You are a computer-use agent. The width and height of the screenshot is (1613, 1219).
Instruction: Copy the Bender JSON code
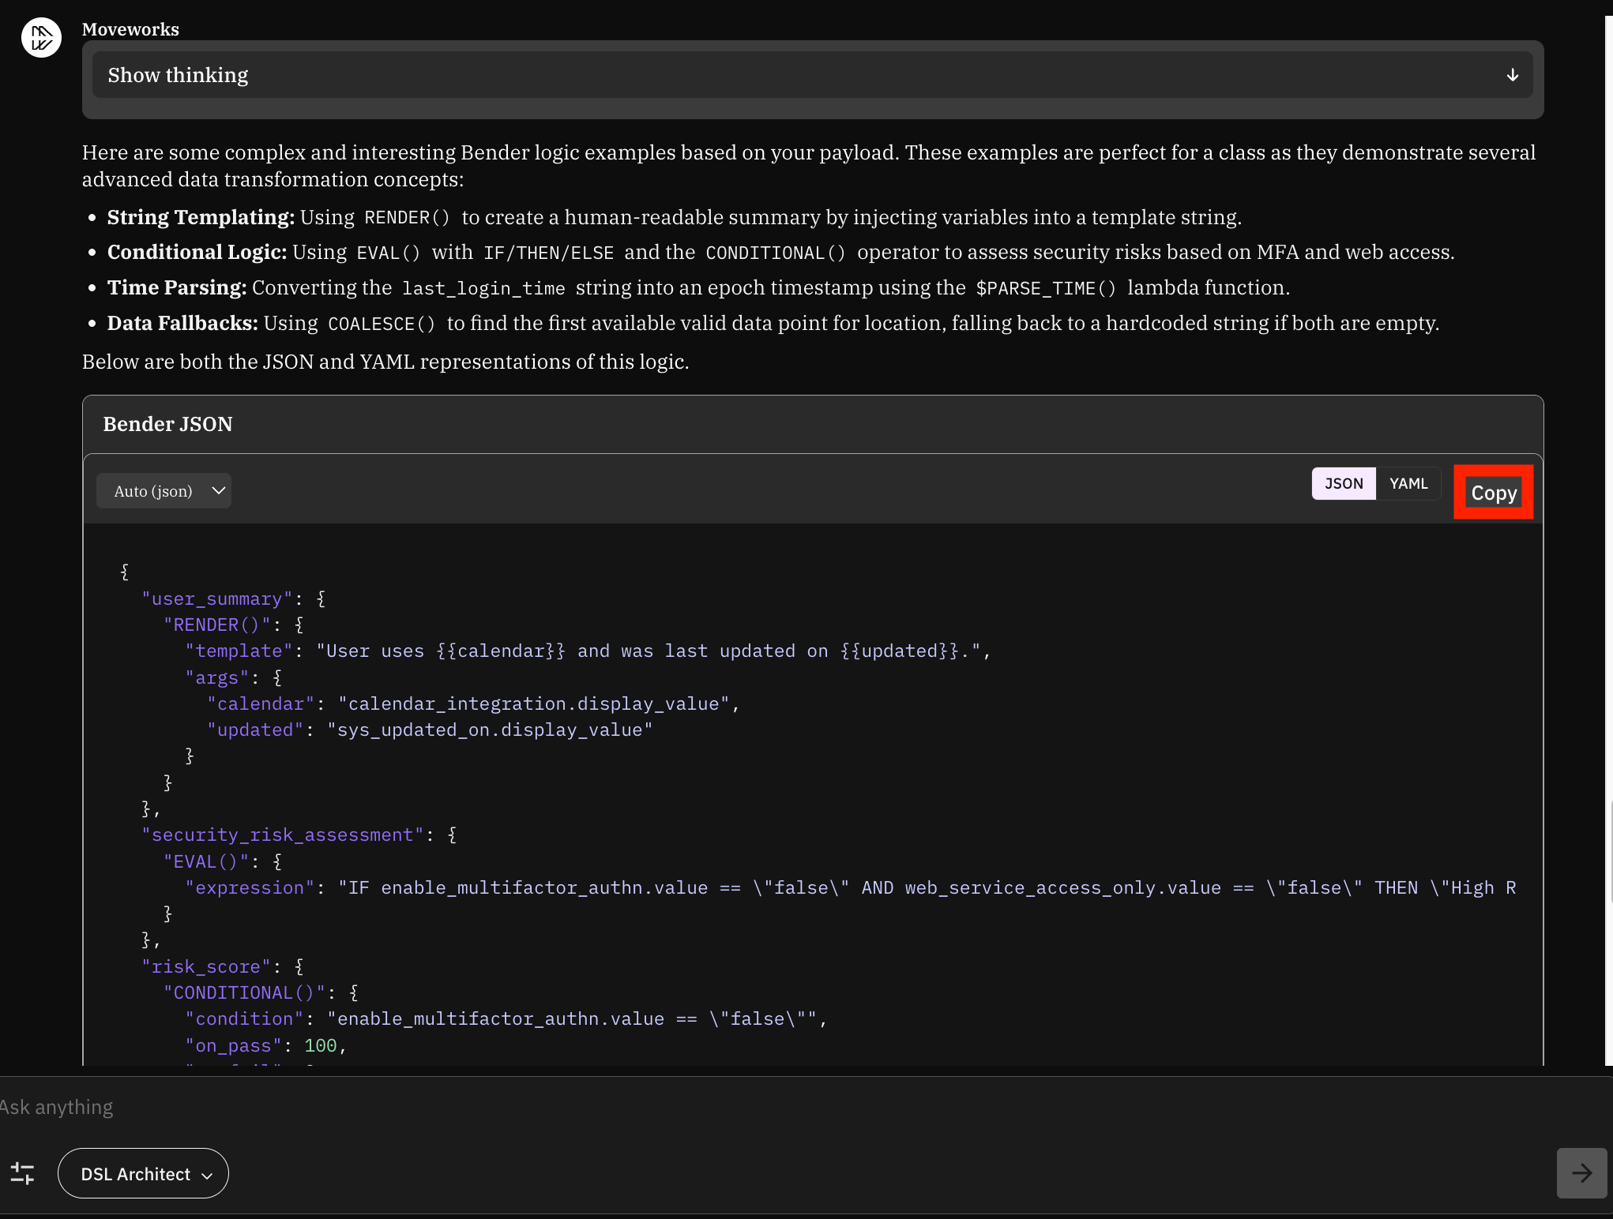click(1493, 493)
